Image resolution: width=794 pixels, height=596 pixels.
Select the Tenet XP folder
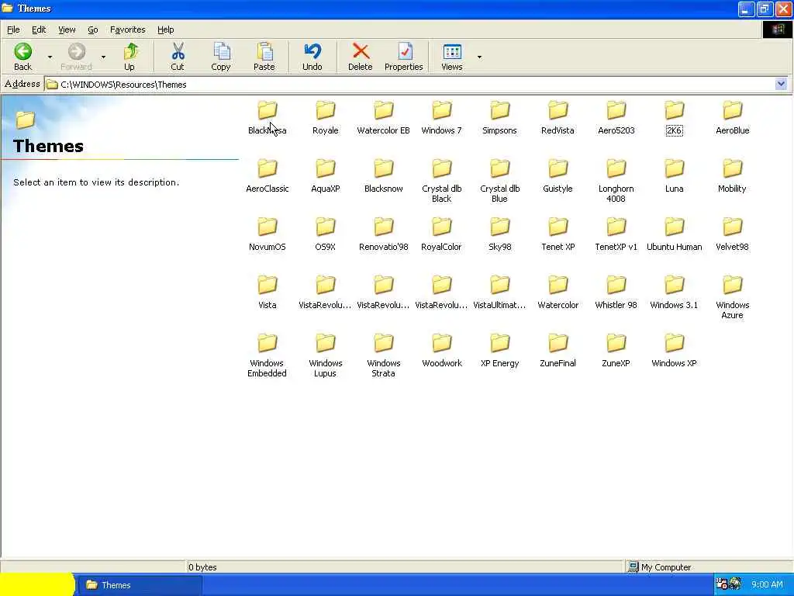[x=558, y=234]
